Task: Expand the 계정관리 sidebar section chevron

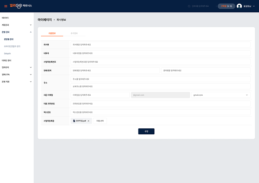Action: (x=31, y=25)
